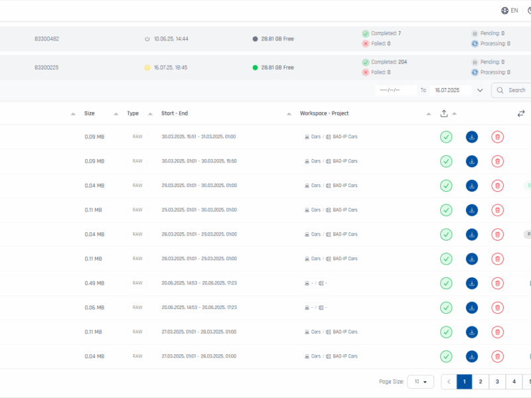Select device row 83300225
This screenshot has width=531, height=398.
(46, 67)
